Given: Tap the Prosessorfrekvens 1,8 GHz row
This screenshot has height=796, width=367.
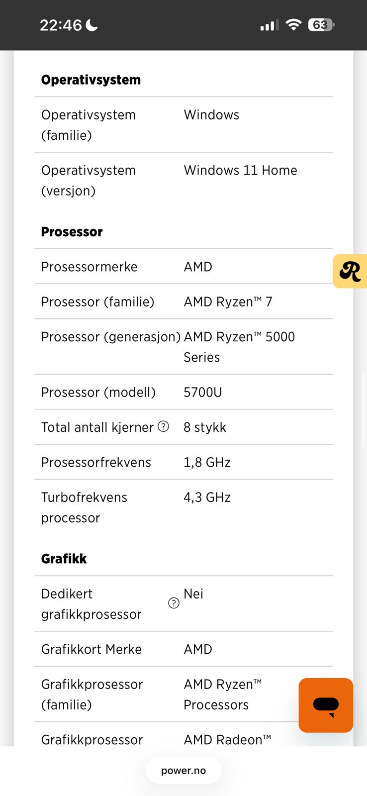Looking at the screenshot, I should click(x=183, y=462).
